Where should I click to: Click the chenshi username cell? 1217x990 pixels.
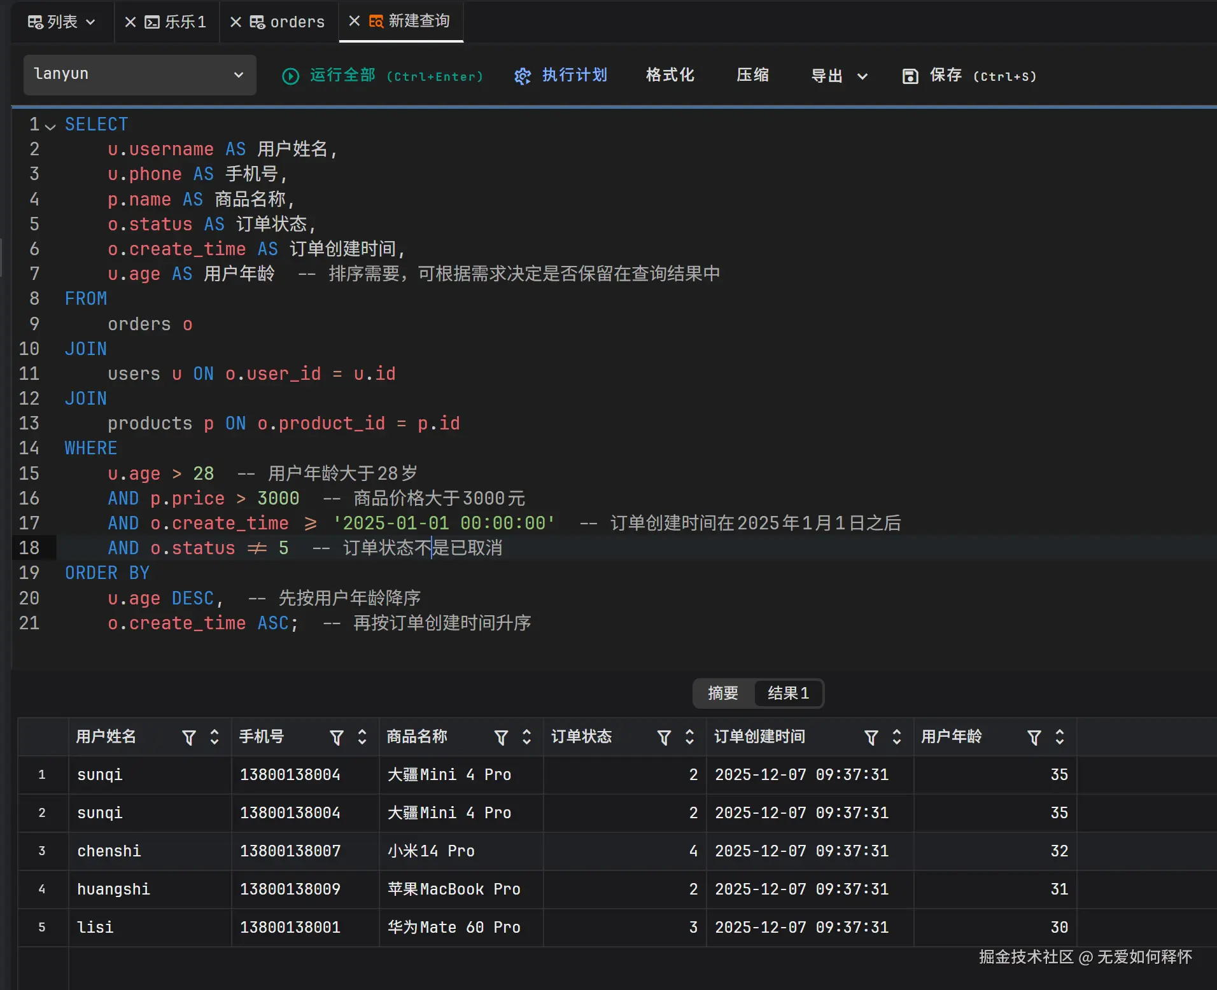150,851
